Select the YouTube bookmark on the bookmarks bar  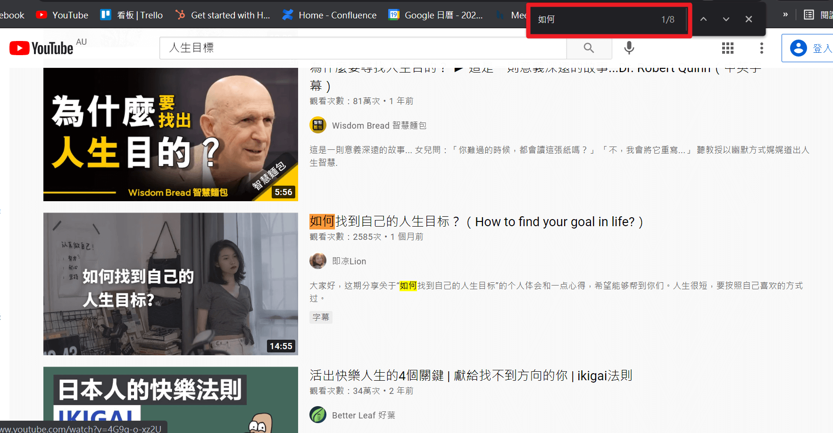[x=61, y=15]
